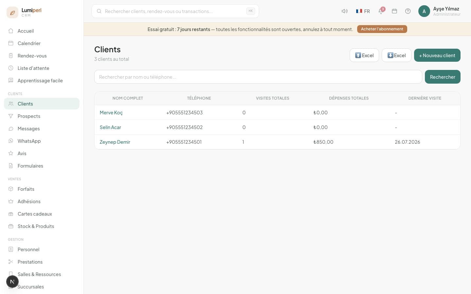
Task: Open Zeynep Demir client link
Action: click(x=115, y=142)
